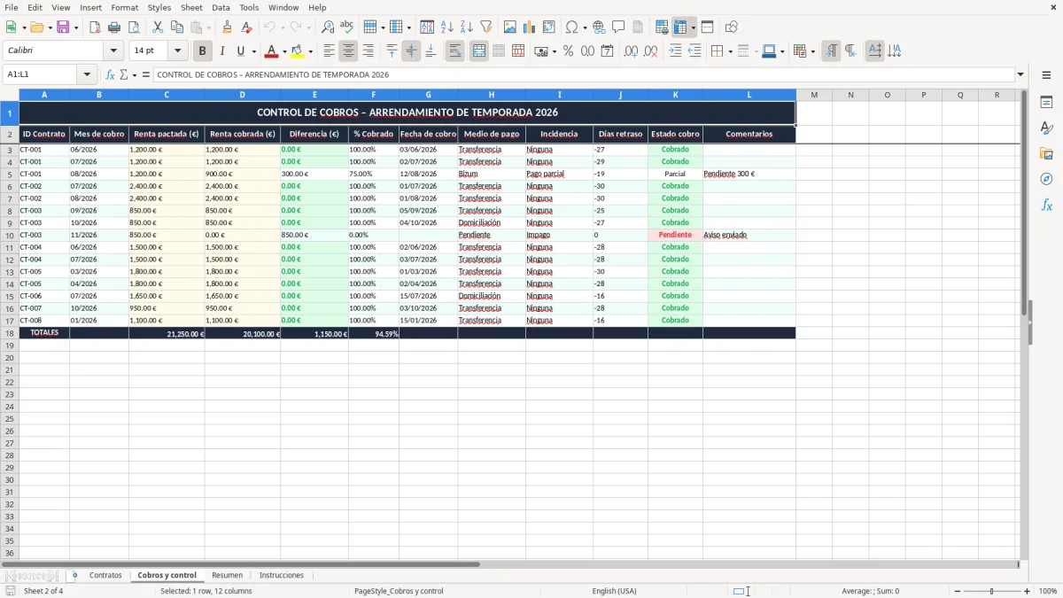This screenshot has height=598, width=1063.
Task: Open the borders dropdown arrow
Action: point(730,51)
